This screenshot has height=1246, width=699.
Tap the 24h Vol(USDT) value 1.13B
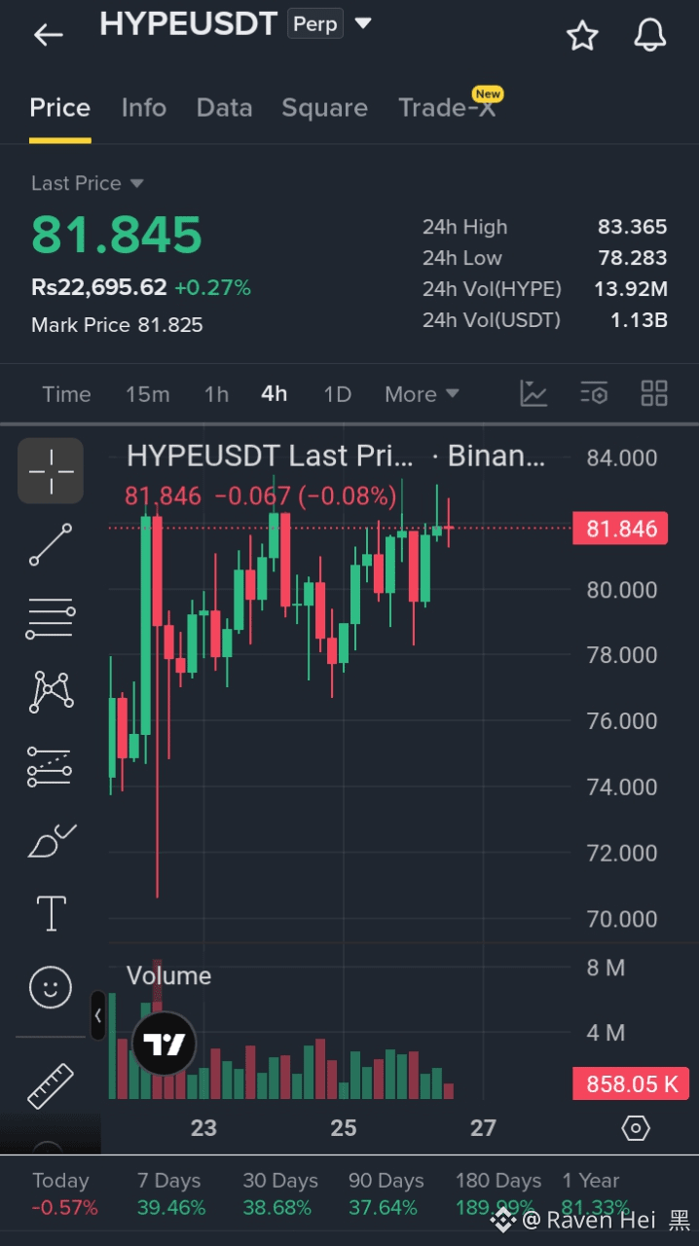click(x=639, y=319)
